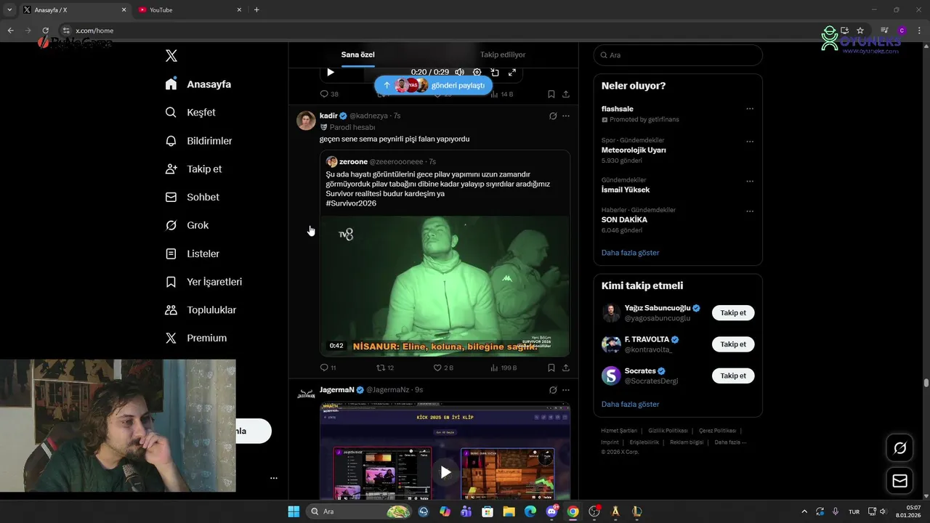Viewport: 930px width, 523px height.
Task: Follow Yağız Sabuncuoğlu
Action: tap(733, 313)
